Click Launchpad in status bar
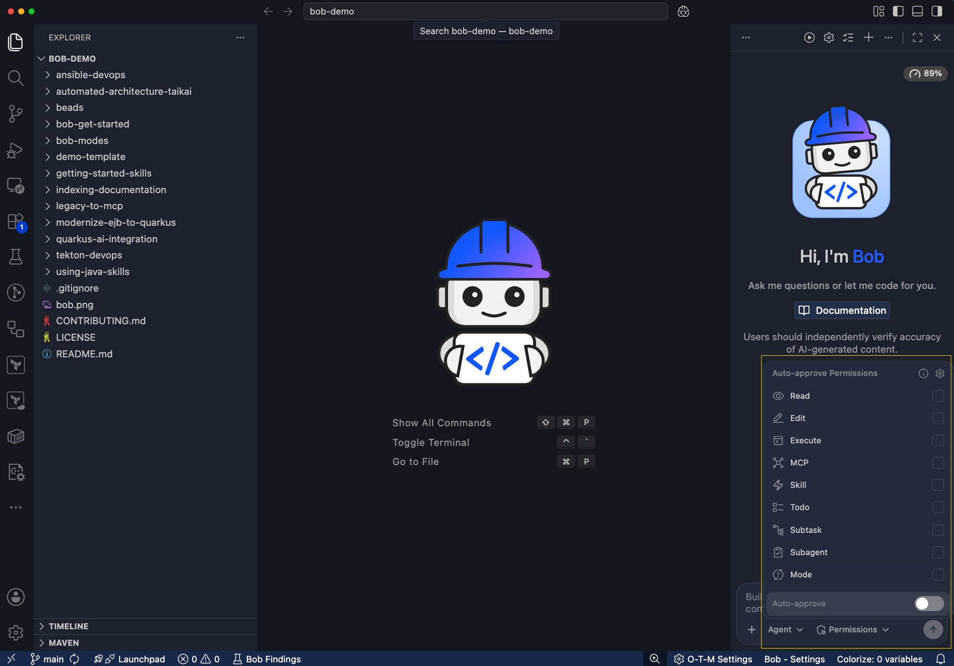Screen dimensions: 954x666 pyautogui.click(x=129, y=659)
